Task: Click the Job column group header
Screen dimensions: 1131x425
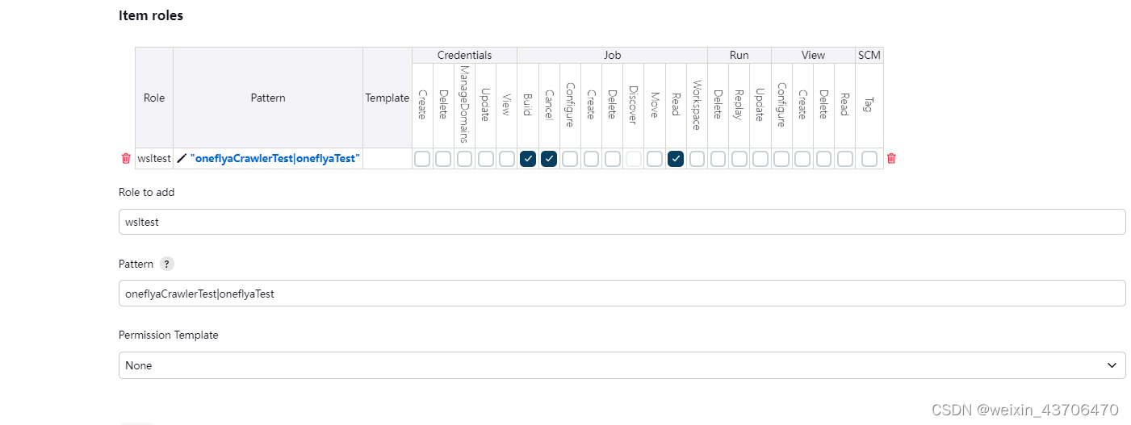Action: click(612, 55)
